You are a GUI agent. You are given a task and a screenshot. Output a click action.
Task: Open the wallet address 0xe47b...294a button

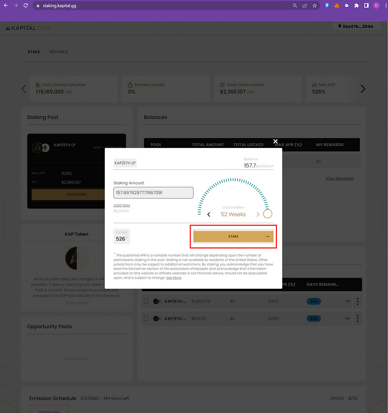click(356, 26)
